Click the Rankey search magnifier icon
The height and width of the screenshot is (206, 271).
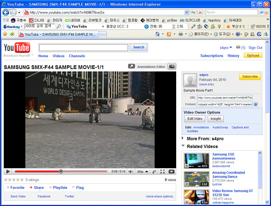pyautogui.click(x=59, y=27)
